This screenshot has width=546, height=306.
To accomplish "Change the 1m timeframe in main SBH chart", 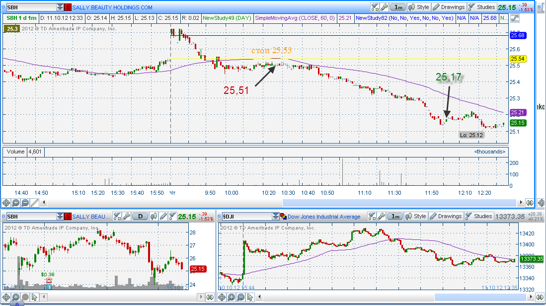I will (398, 7).
